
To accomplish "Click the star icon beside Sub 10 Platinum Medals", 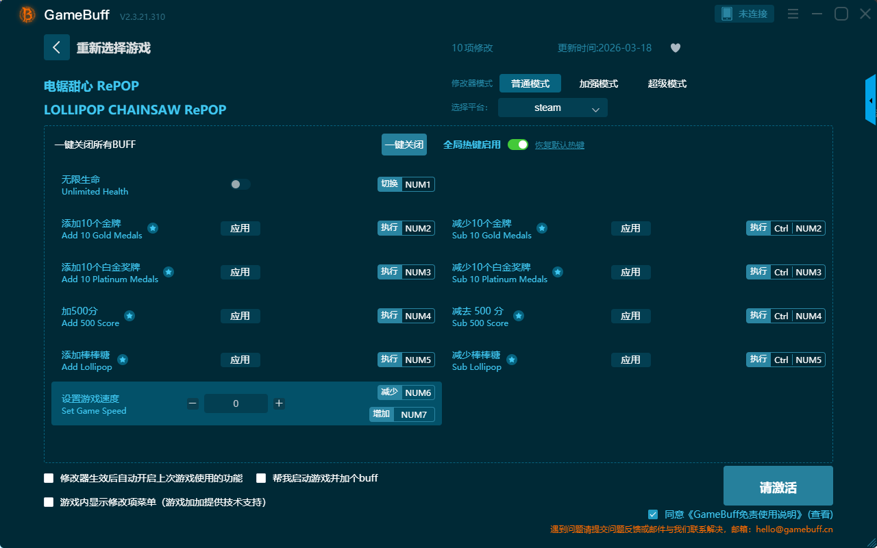I will pyautogui.click(x=558, y=272).
